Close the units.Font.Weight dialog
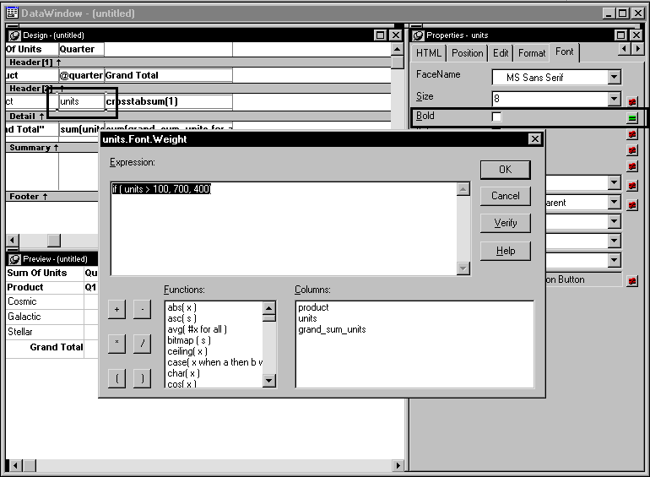The width and height of the screenshot is (650, 477). point(535,139)
